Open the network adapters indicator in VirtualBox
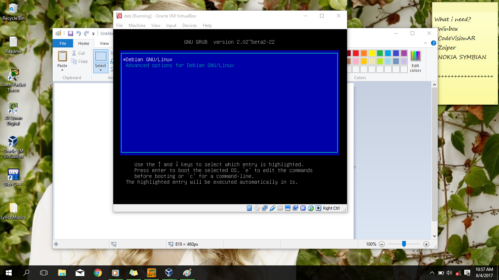Image resolution: width=499 pixels, height=280 pixels. (x=265, y=208)
